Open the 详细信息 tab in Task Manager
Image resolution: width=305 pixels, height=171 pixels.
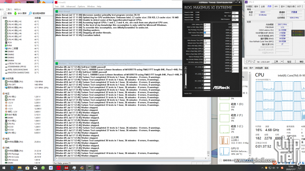tap(259, 68)
